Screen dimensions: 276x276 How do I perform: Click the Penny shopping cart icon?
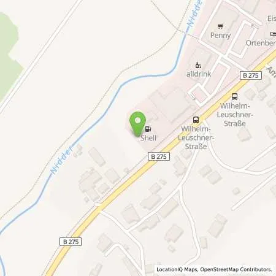(220, 26)
